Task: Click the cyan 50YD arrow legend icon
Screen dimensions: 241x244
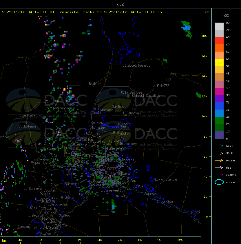Action: [x=219, y=146]
